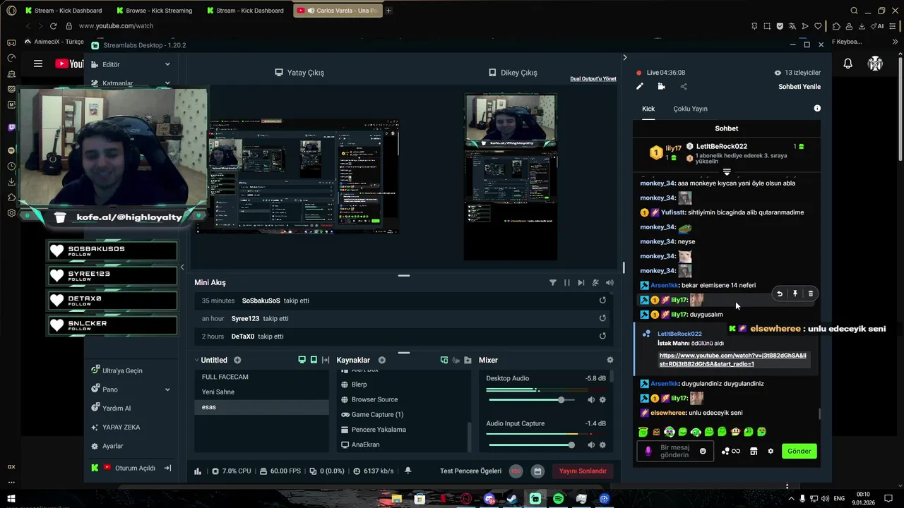Open chat settings gear beside Gönder
904x508 pixels.
(x=771, y=452)
